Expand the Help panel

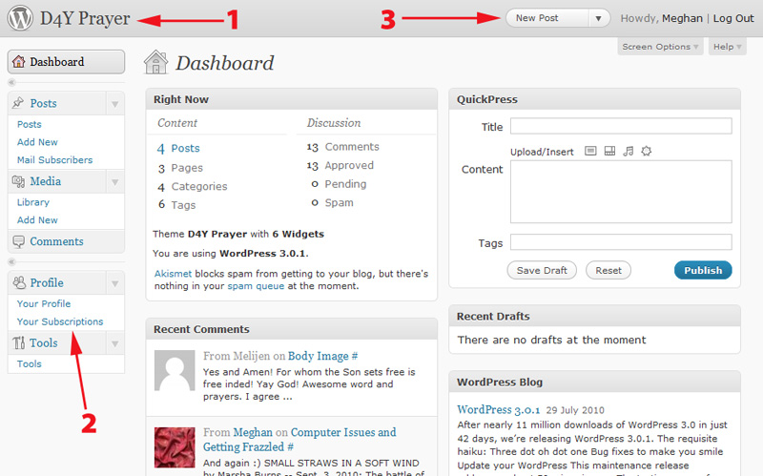[727, 47]
